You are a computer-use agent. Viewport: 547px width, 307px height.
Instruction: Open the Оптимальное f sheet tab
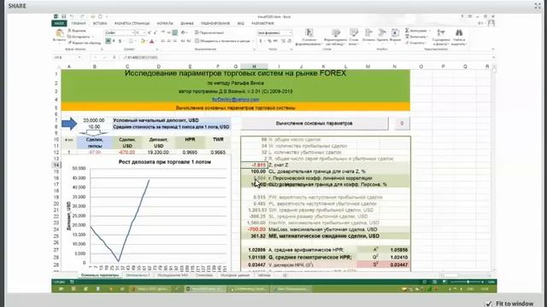point(138,275)
